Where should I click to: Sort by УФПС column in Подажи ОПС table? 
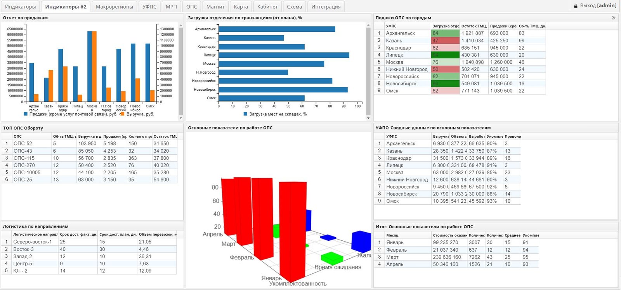pos(408,26)
